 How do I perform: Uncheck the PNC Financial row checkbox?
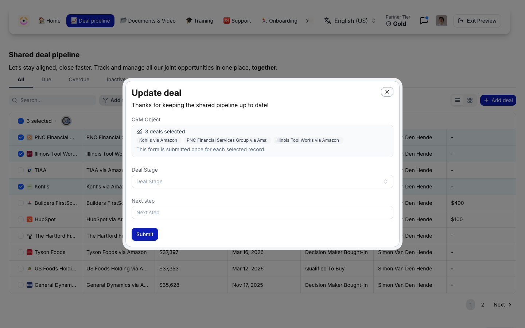pos(21,137)
